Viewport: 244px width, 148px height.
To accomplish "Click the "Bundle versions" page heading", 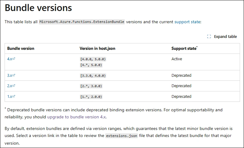I will point(38,8).
